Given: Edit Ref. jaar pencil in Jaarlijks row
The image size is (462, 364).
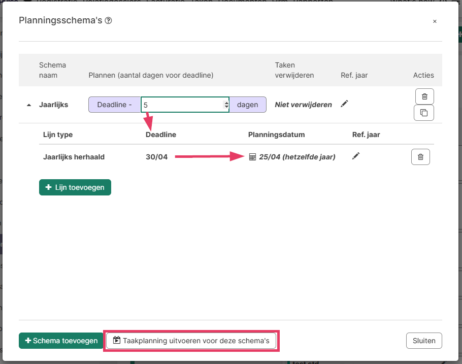Looking at the screenshot, I should (344, 104).
